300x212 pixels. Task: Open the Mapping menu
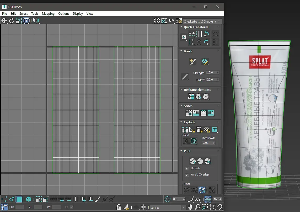tap(48, 14)
